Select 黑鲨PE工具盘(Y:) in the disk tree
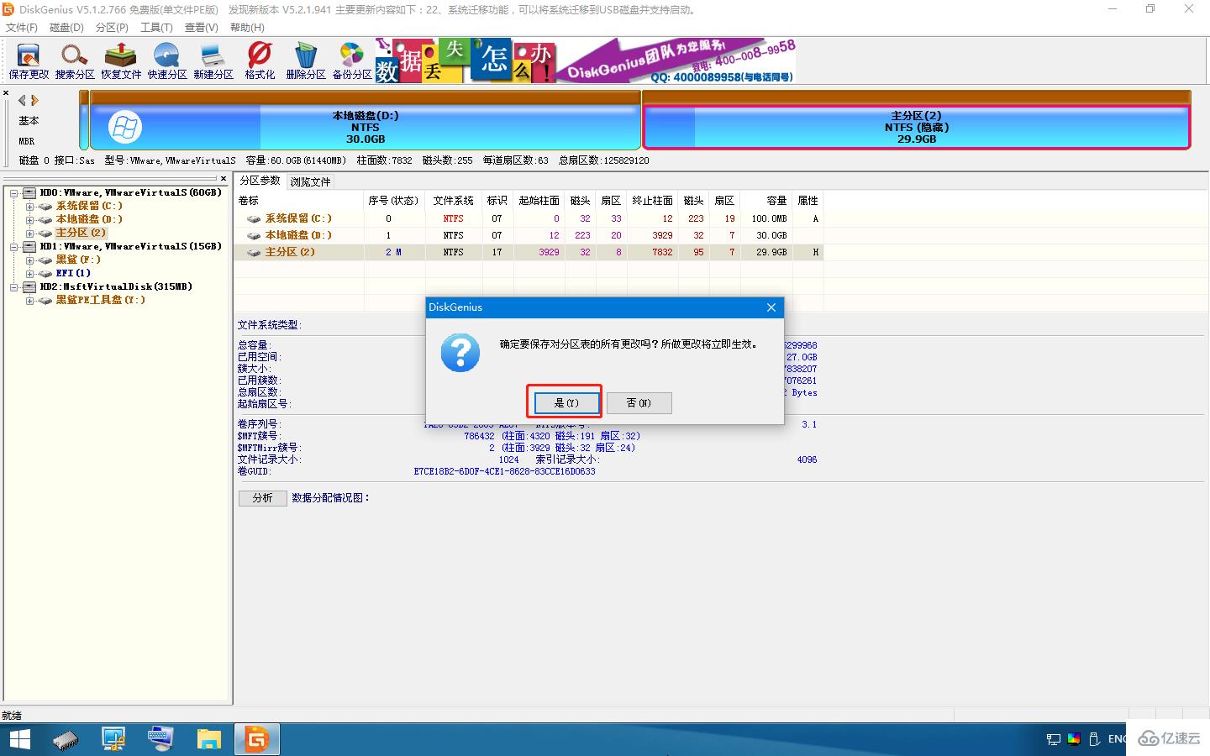This screenshot has width=1210, height=756. 101,300
